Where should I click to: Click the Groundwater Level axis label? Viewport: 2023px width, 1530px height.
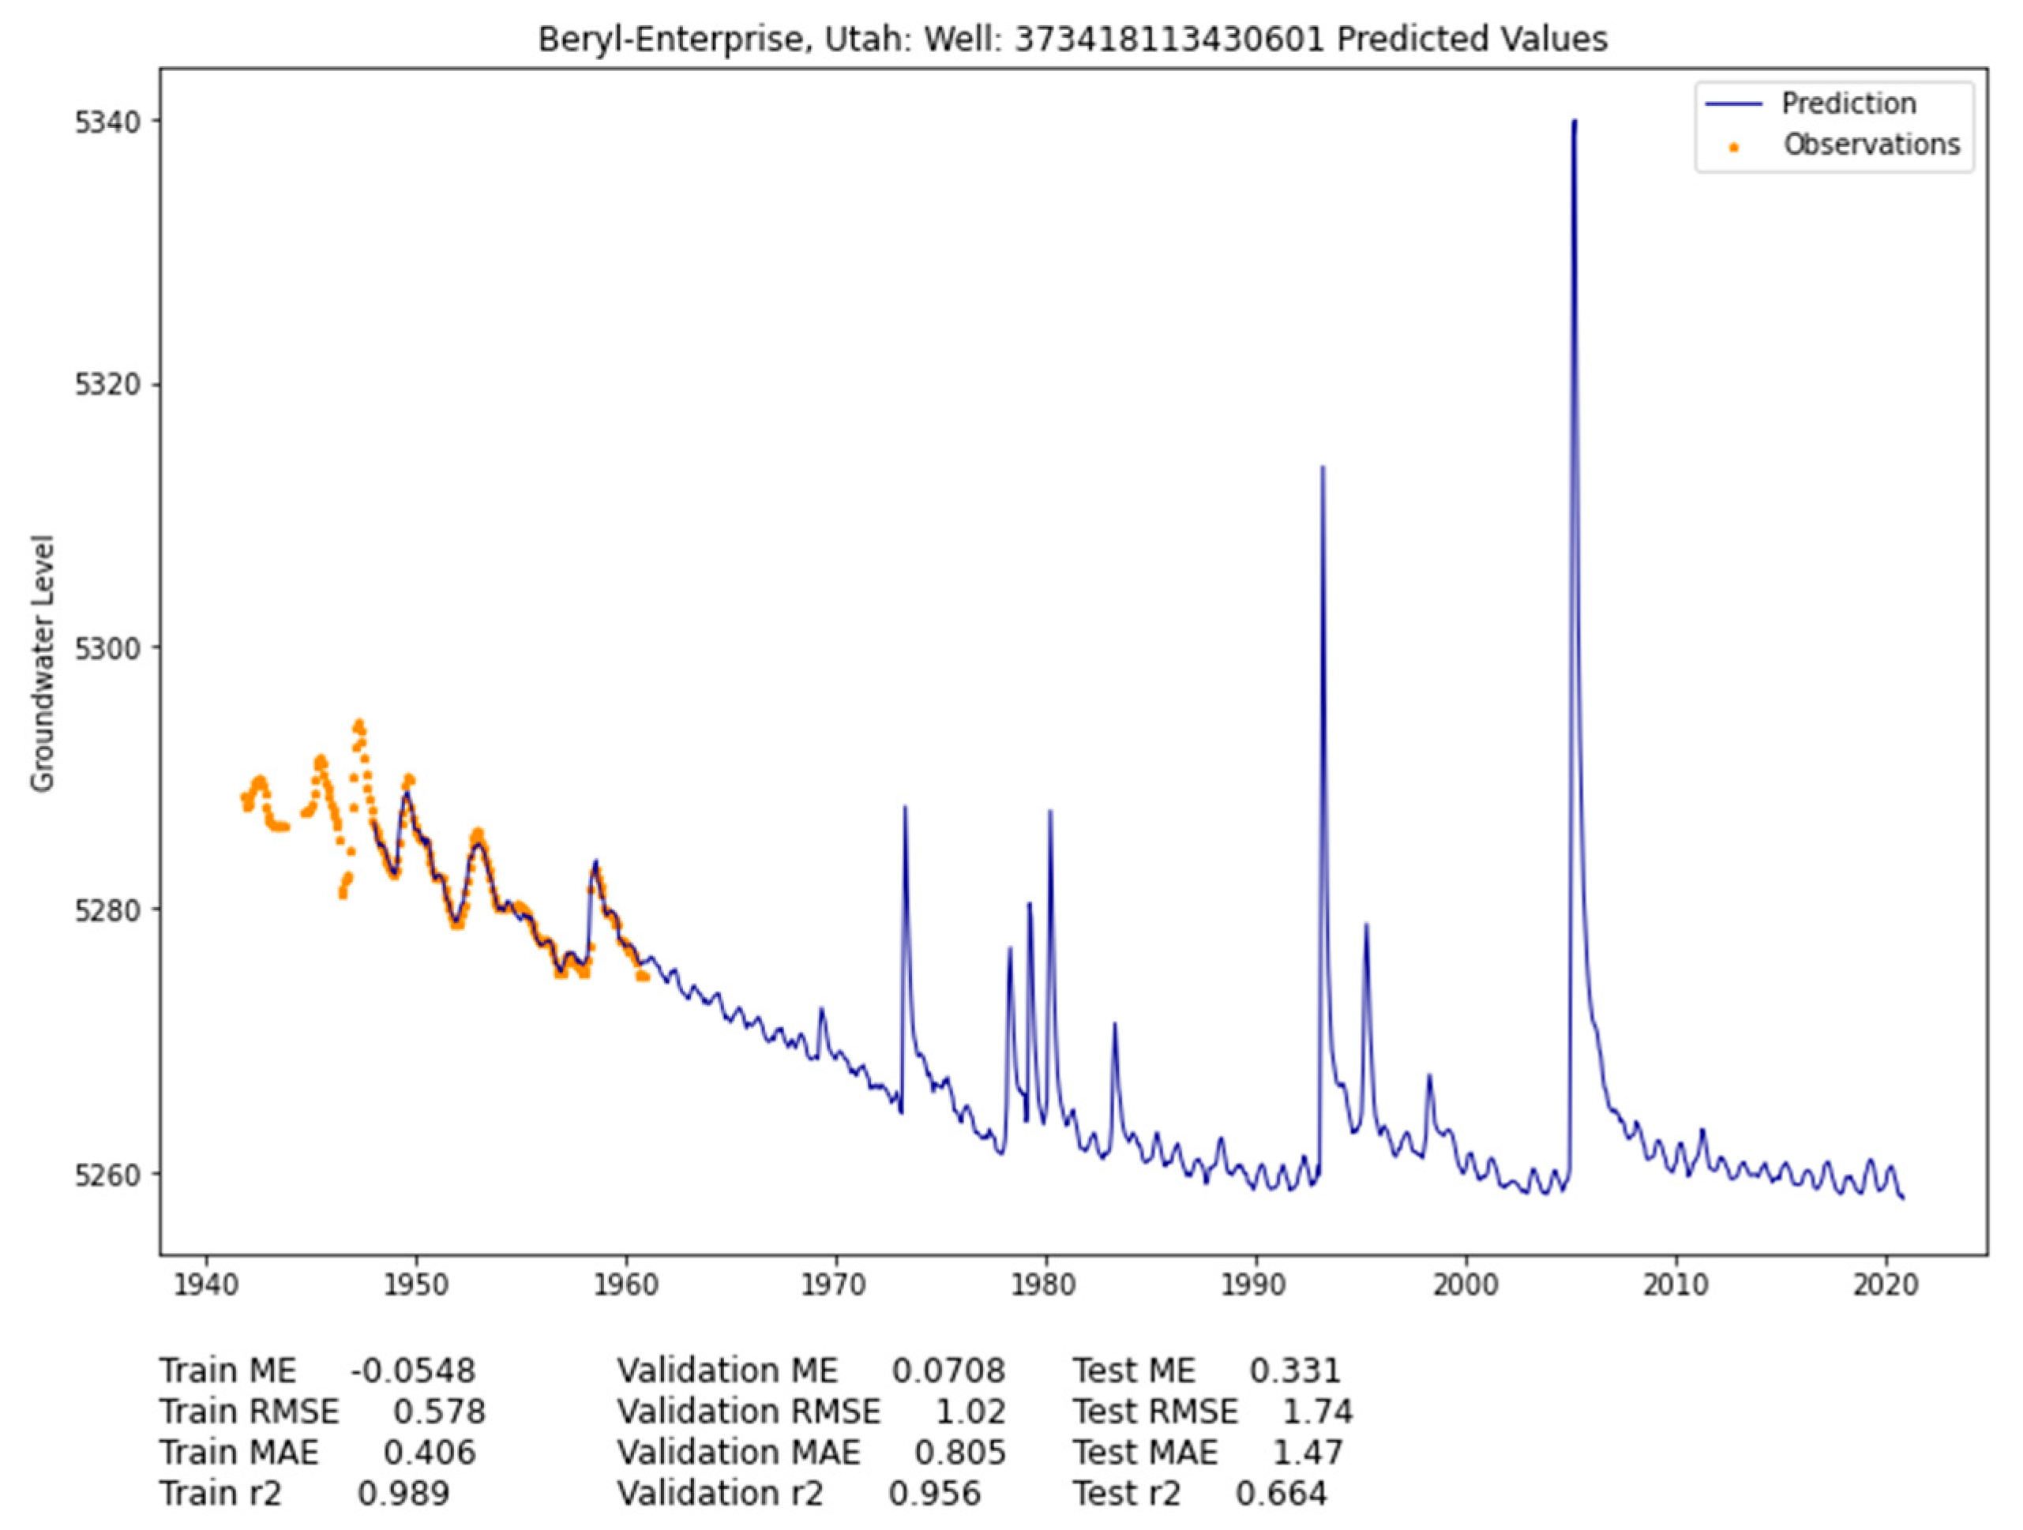point(42,663)
